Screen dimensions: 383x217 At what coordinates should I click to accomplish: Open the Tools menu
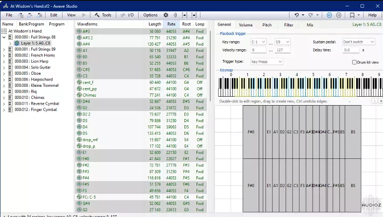click(103, 15)
